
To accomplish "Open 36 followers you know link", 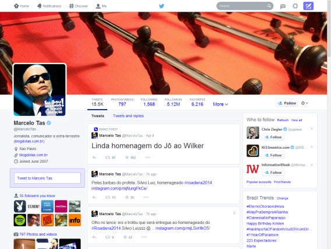I will (37, 195).
